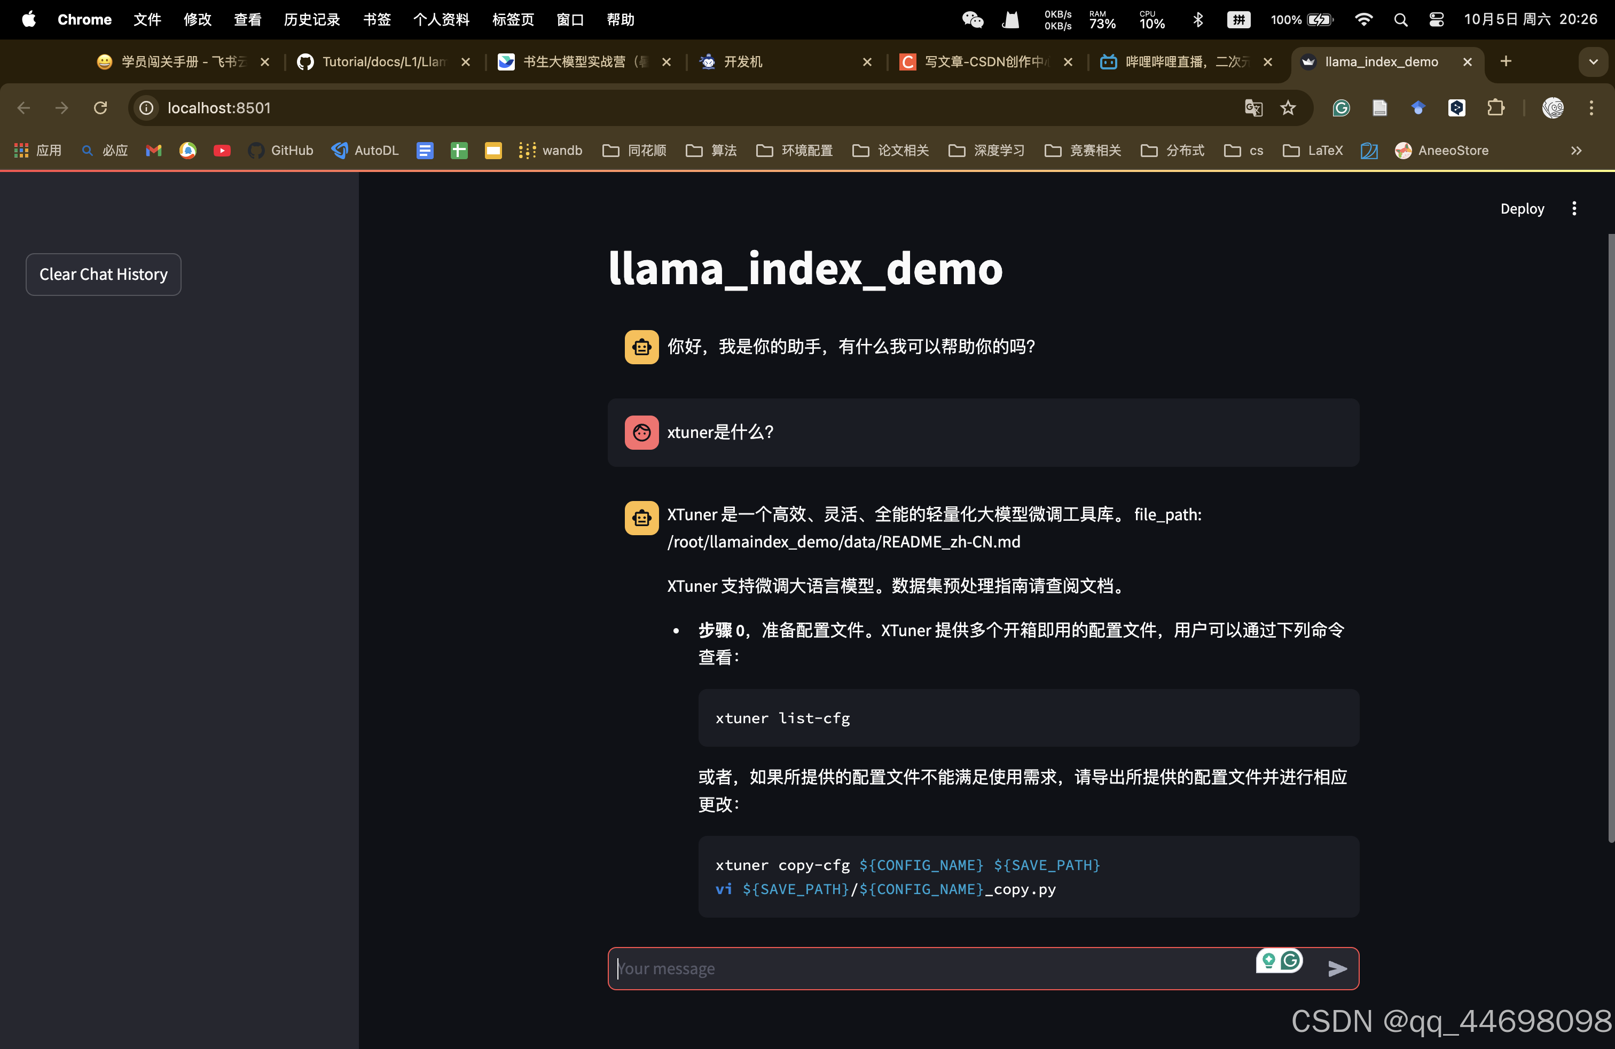Open the YouTube bookmark
This screenshot has width=1615, height=1049.
click(x=222, y=151)
